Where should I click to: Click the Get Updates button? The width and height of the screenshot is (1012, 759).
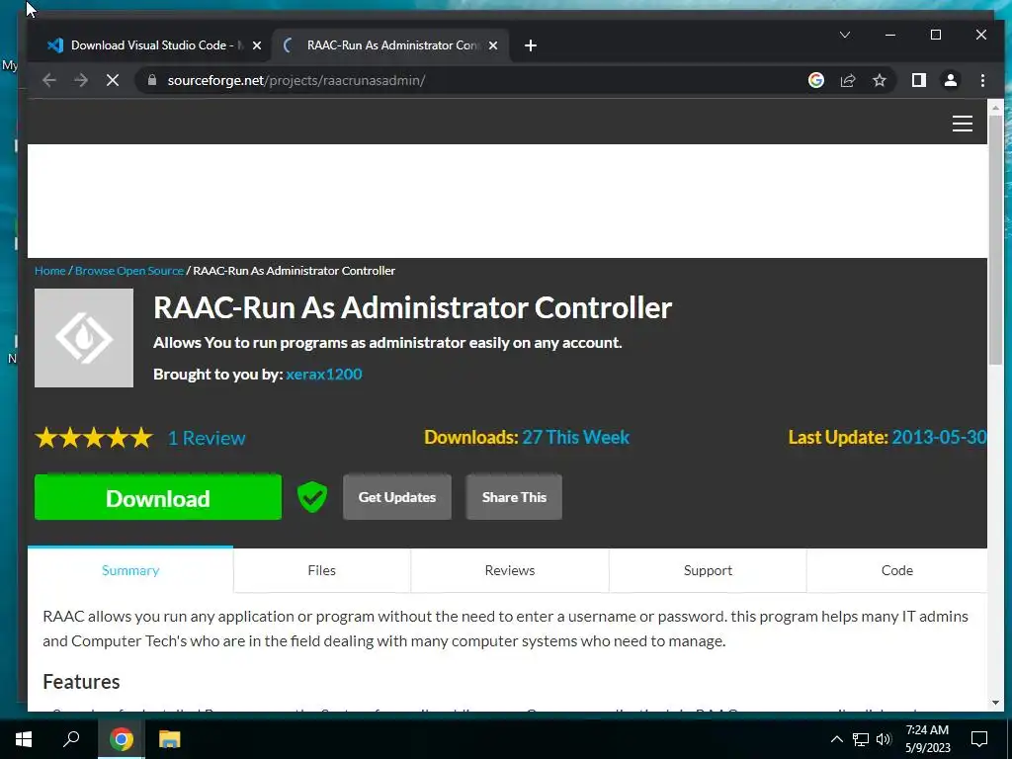point(397,497)
